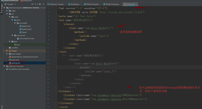The height and width of the screenshot is (109, 202).
Task: Fold the listeners tag at line 22
Action: [57, 91]
